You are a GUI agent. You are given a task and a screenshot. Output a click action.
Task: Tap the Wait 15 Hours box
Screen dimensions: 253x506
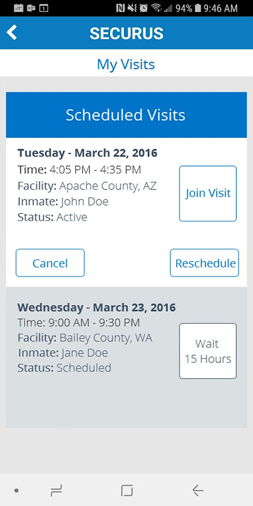pyautogui.click(x=208, y=351)
